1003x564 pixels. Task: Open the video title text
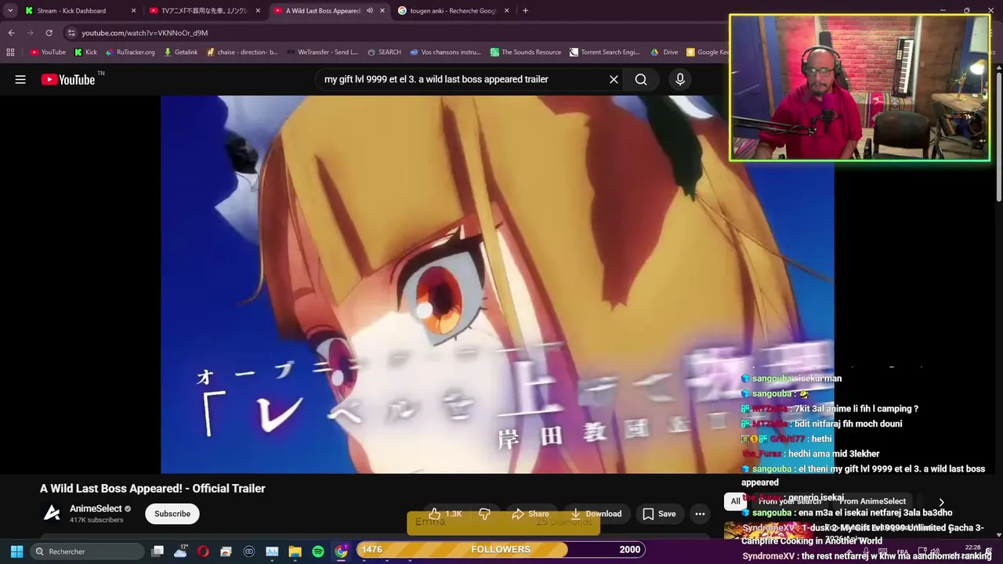pyautogui.click(x=153, y=488)
